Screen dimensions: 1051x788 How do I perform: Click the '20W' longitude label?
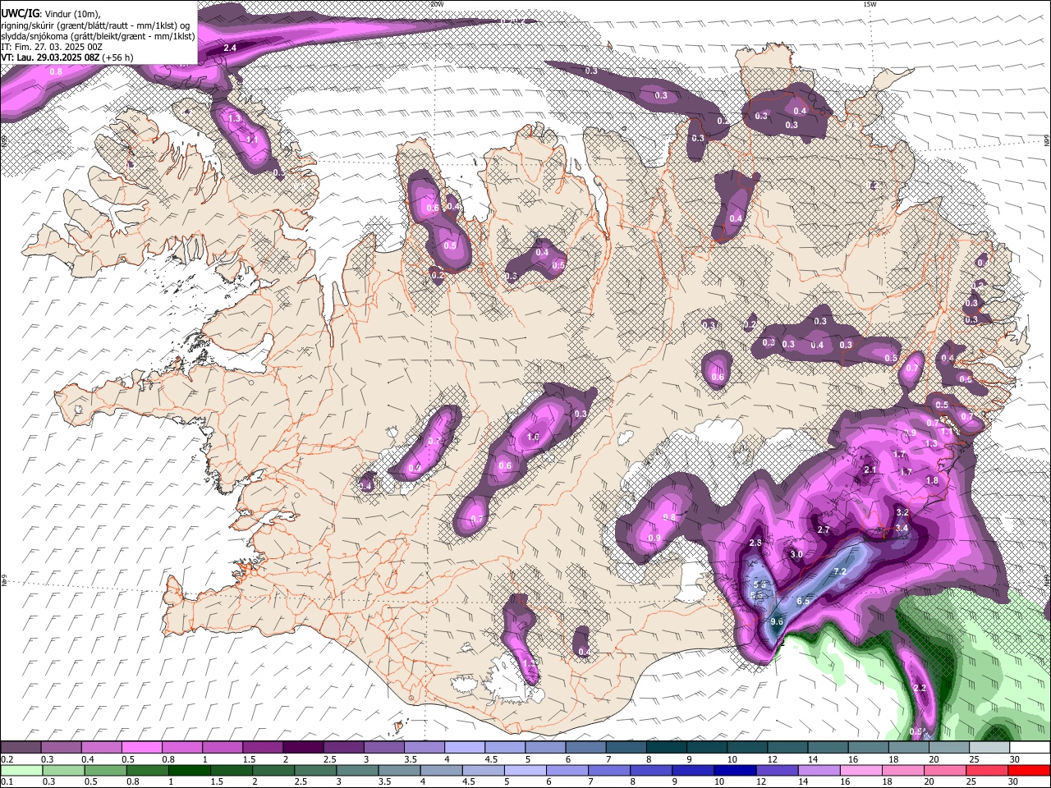[x=437, y=4]
